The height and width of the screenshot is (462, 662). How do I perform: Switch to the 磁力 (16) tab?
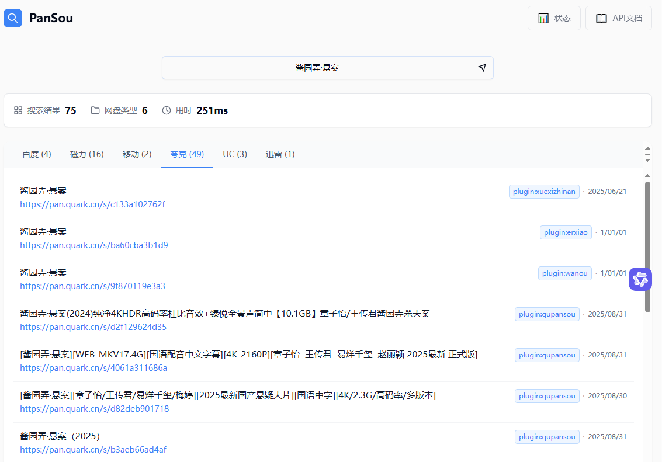(86, 154)
